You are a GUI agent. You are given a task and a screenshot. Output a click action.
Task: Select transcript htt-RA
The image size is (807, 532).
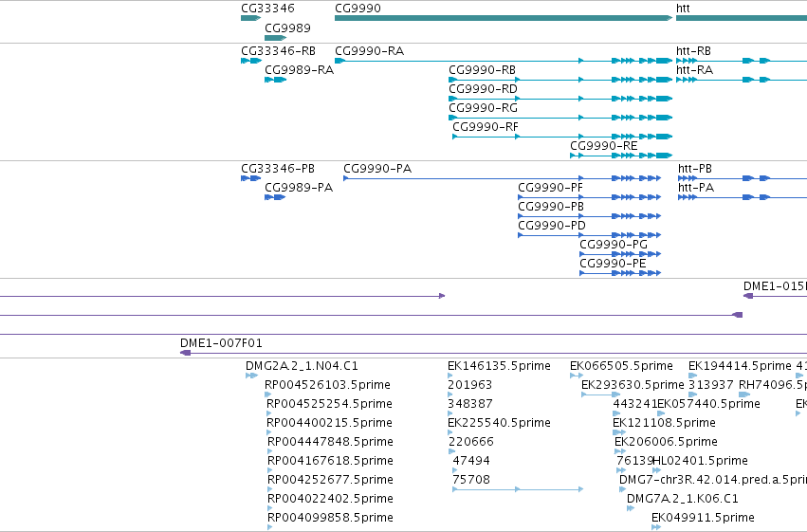742,80
